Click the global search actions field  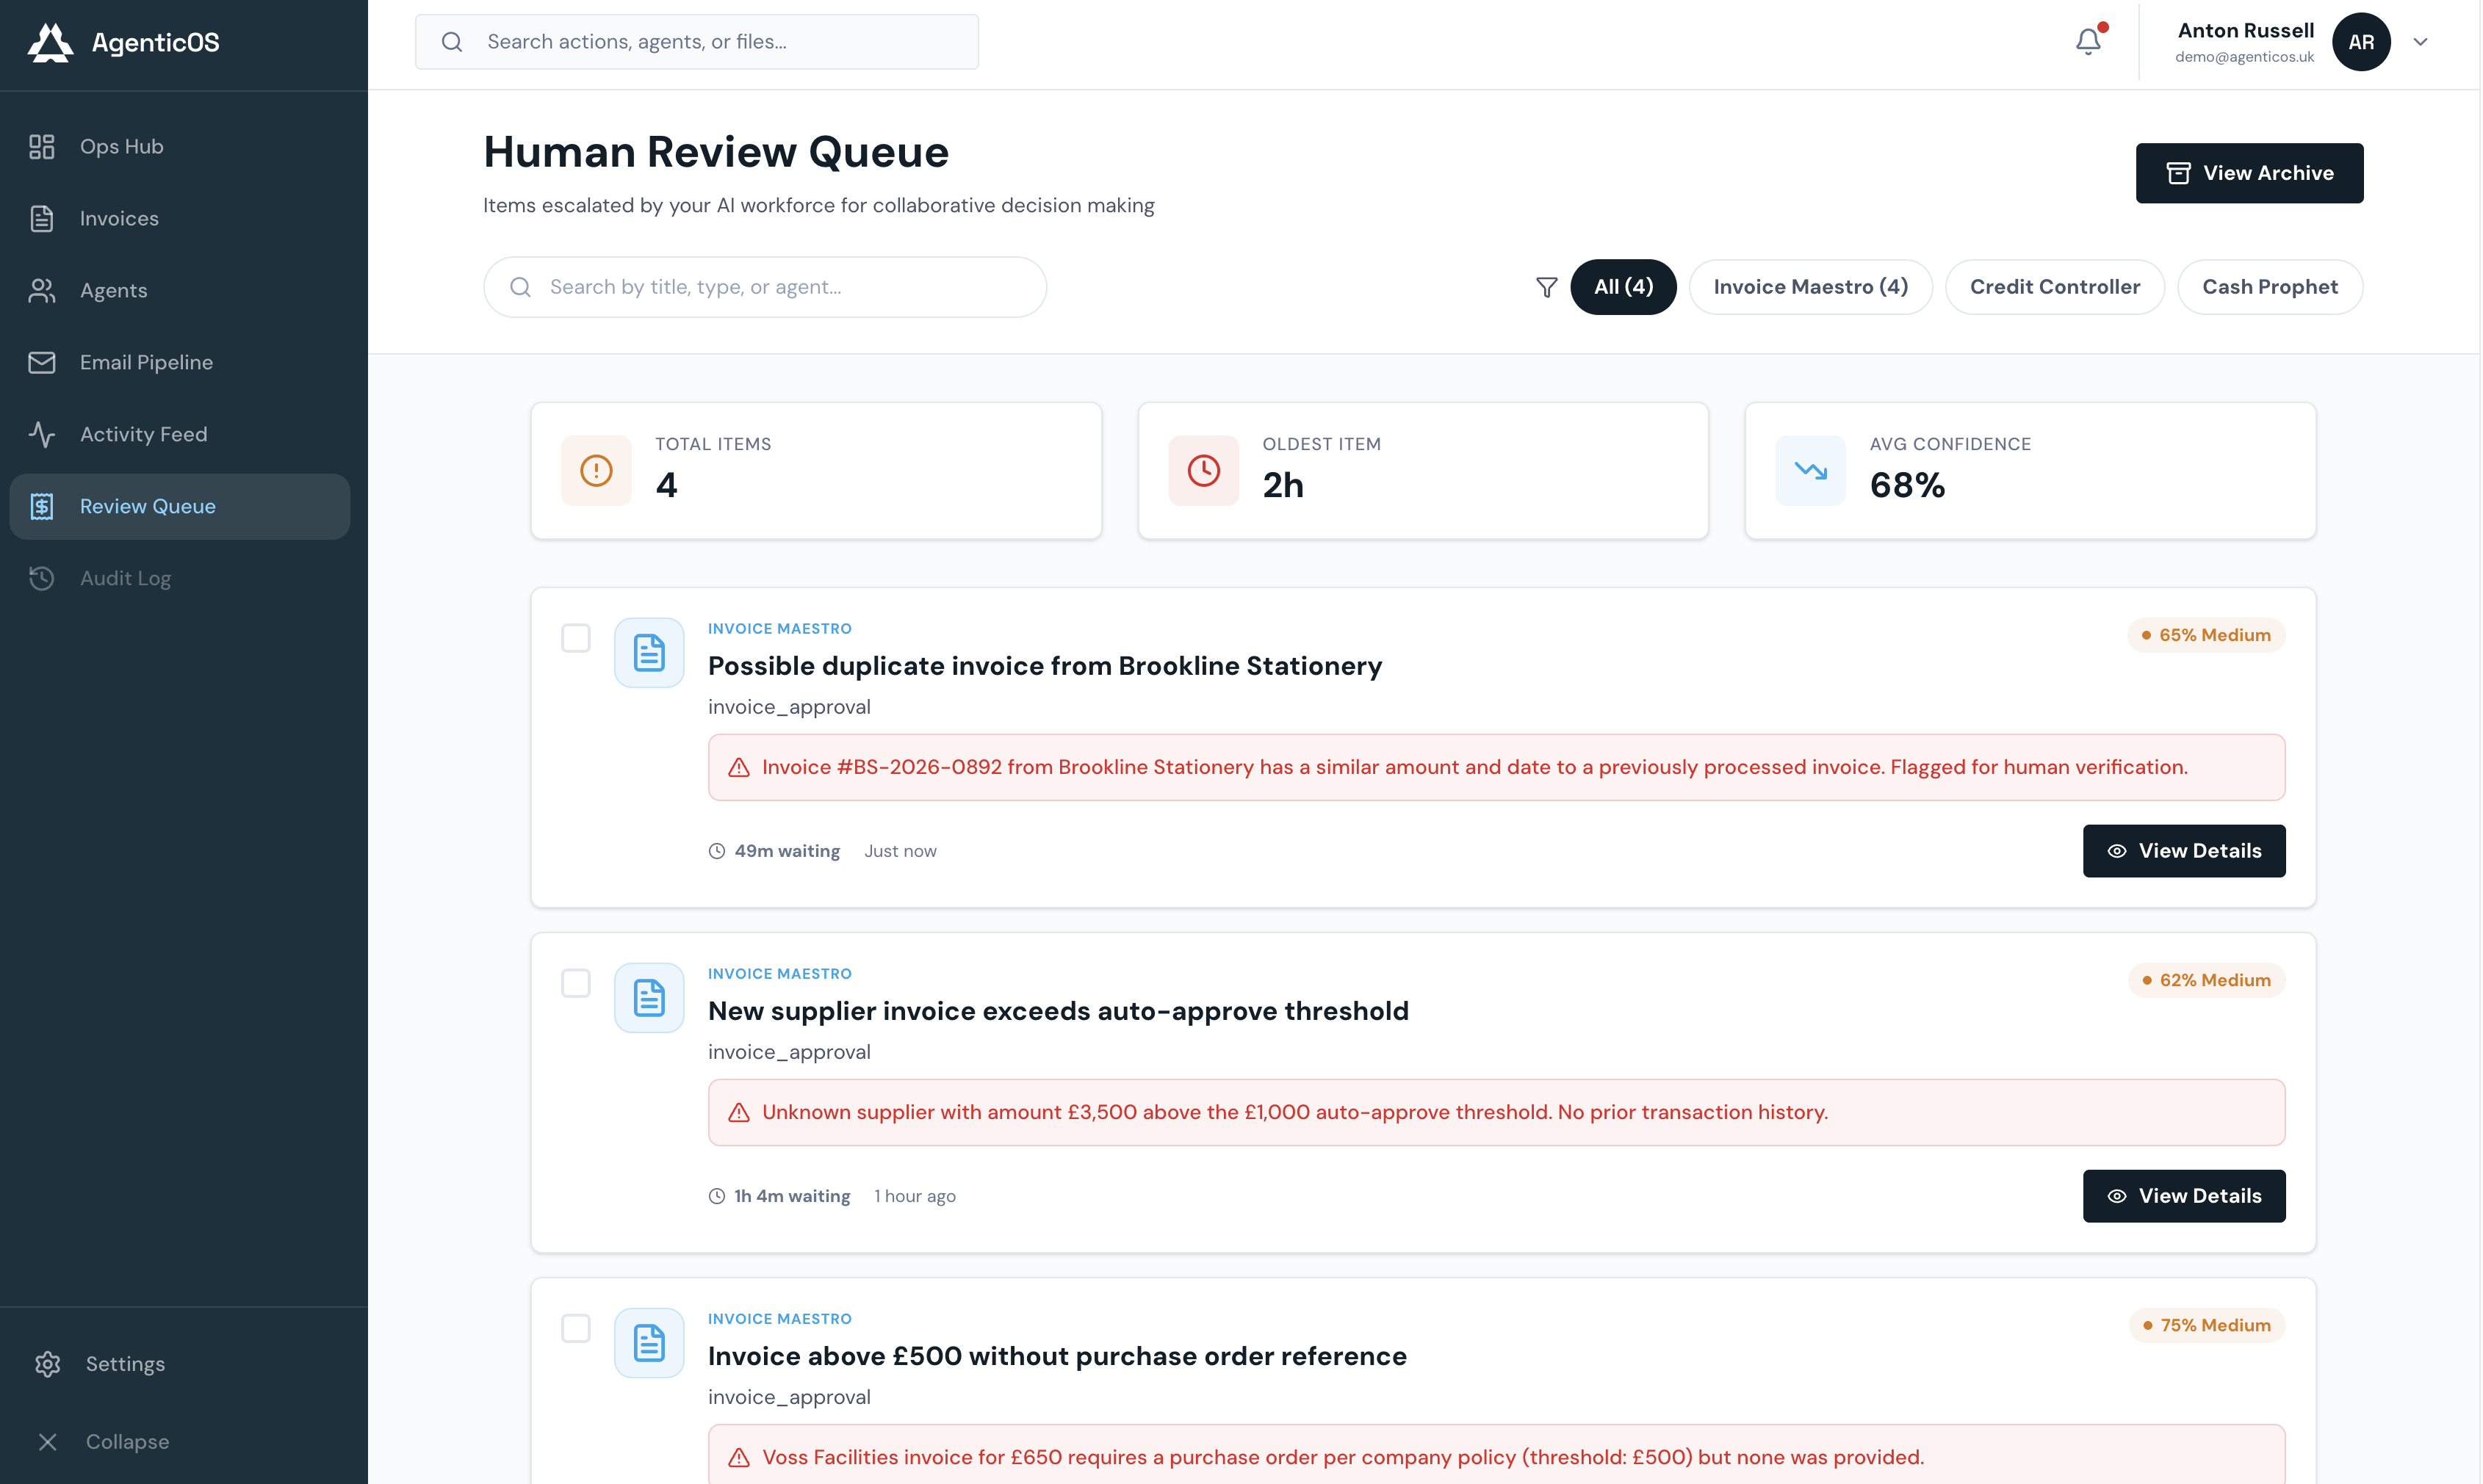click(697, 42)
